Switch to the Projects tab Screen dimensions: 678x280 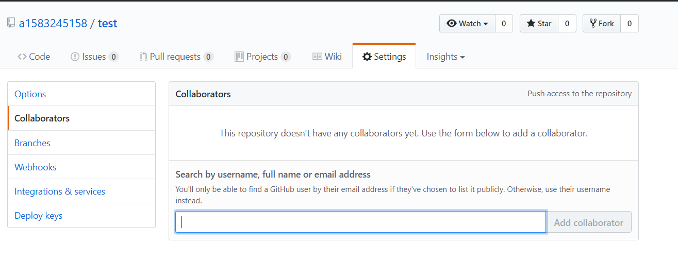coord(262,57)
